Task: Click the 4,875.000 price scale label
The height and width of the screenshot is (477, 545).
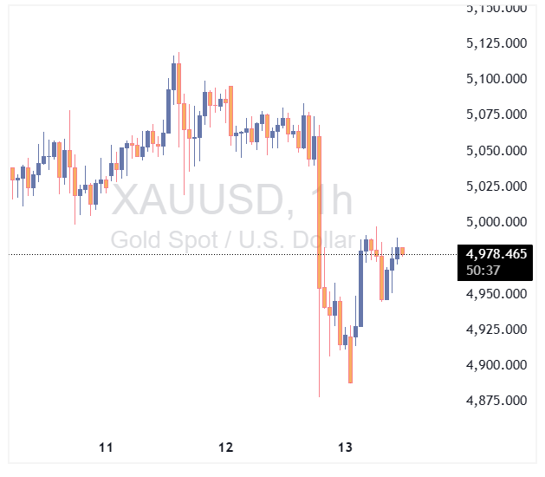Action: pyautogui.click(x=496, y=400)
